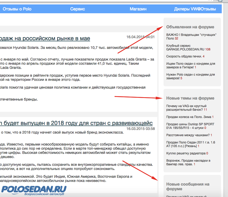Select Дилеры VW@Отзывы in navigation bar
228x197 pixels.
coord(195,9)
